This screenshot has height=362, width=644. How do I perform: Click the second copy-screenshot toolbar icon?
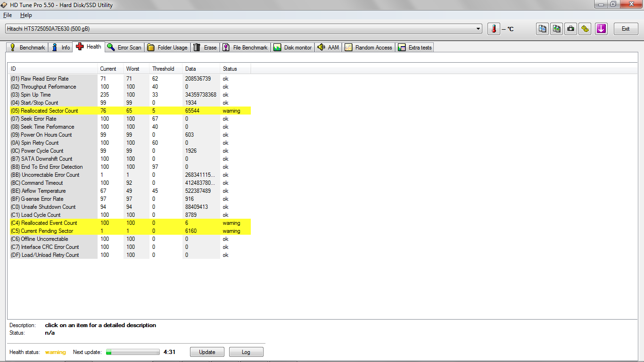[557, 29]
